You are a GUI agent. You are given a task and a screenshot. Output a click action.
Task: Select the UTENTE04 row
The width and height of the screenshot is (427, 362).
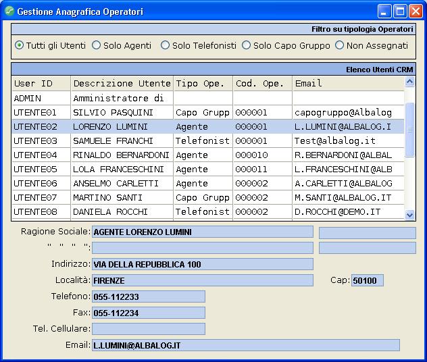(x=208, y=155)
